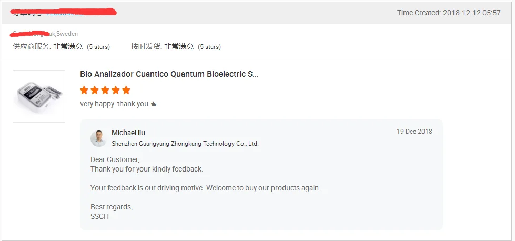515x241 pixels.
Task: Select the fifth orange rating star
Action: (x=126, y=90)
